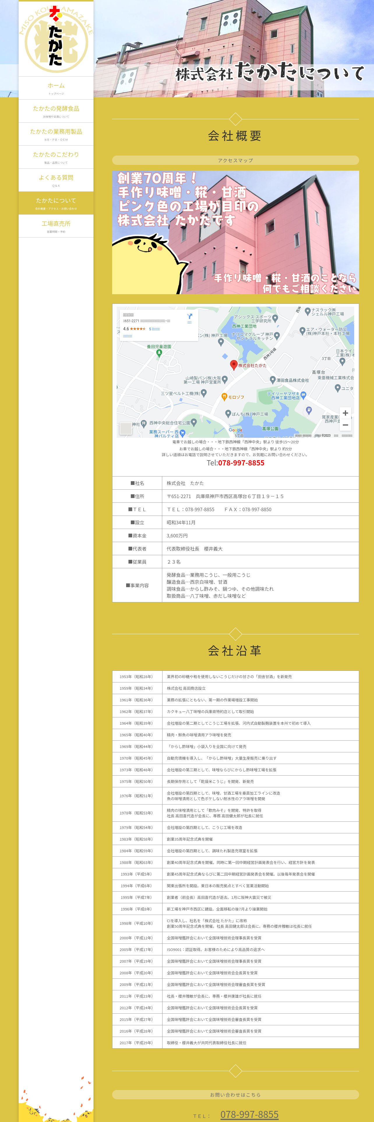The height and width of the screenshot is (1122, 374).
Task: Click エア・ウォーター防災 map marker
Action: click(303, 331)
